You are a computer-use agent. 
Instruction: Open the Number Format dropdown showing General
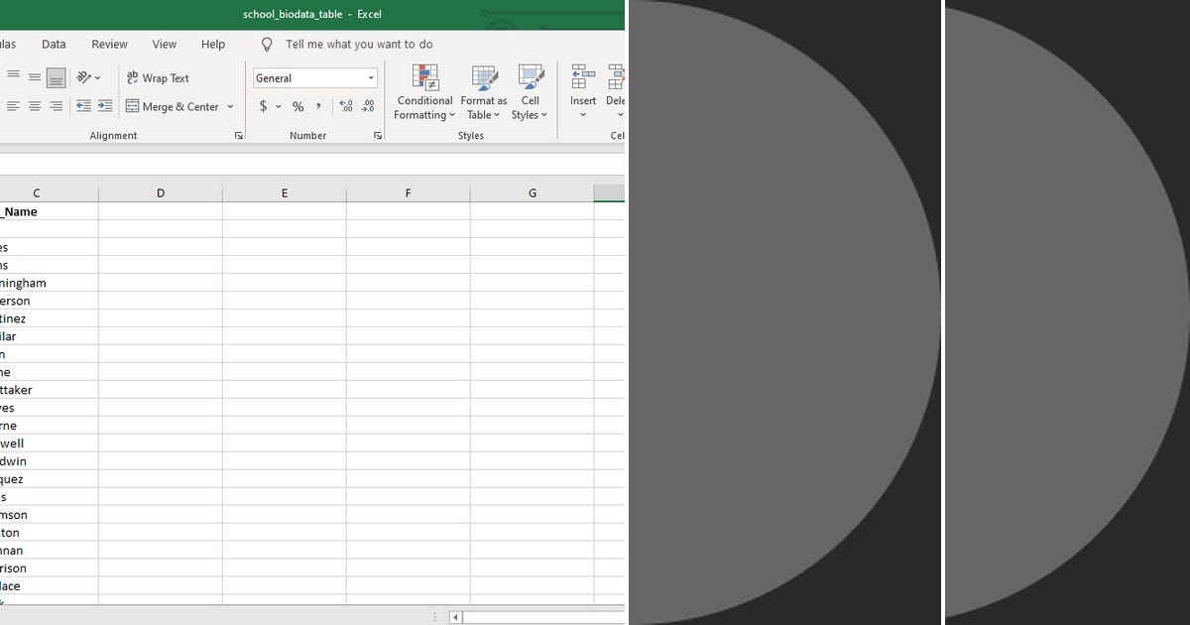coord(314,77)
